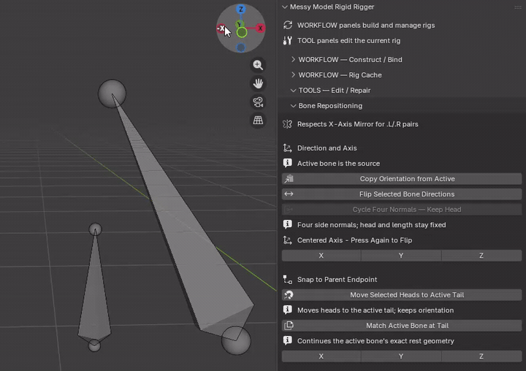Click the X-Axis Mirror butterfly icon
The height and width of the screenshot is (371, 526).
point(288,124)
